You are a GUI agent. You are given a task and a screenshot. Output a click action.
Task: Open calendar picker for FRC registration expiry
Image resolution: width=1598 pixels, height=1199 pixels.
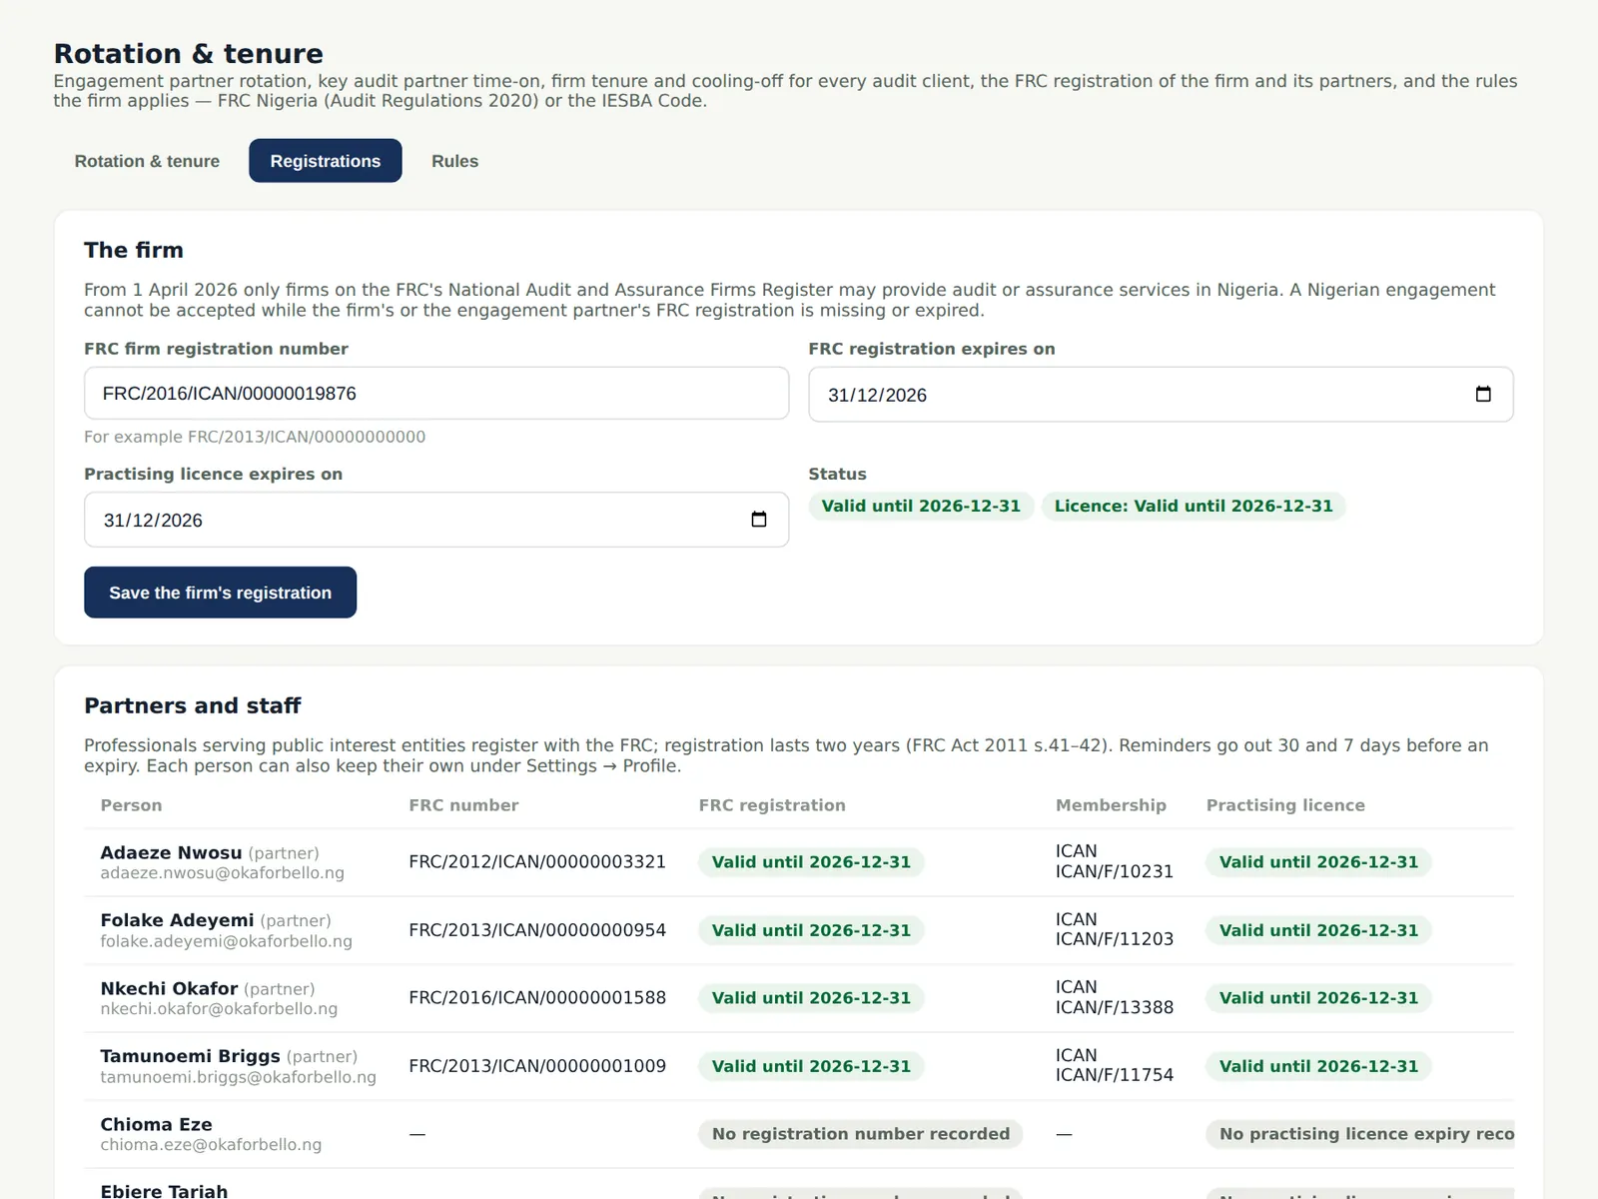click(x=1483, y=395)
